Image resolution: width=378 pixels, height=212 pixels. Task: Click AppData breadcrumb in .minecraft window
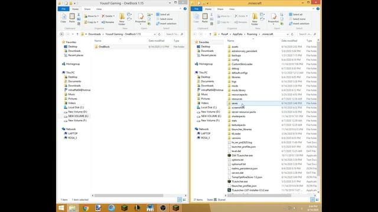pos(237,34)
